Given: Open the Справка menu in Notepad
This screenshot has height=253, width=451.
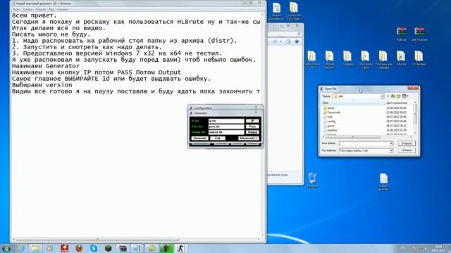Looking at the screenshot, I should [62, 9].
